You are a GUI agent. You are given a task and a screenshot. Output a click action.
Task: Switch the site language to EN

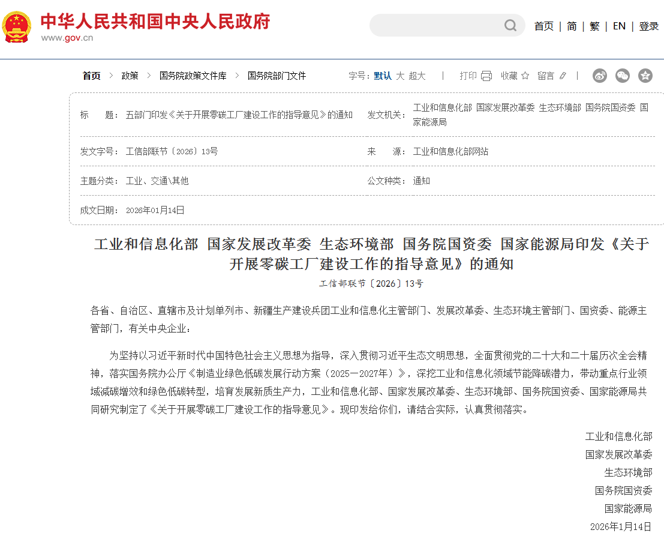[619, 26]
